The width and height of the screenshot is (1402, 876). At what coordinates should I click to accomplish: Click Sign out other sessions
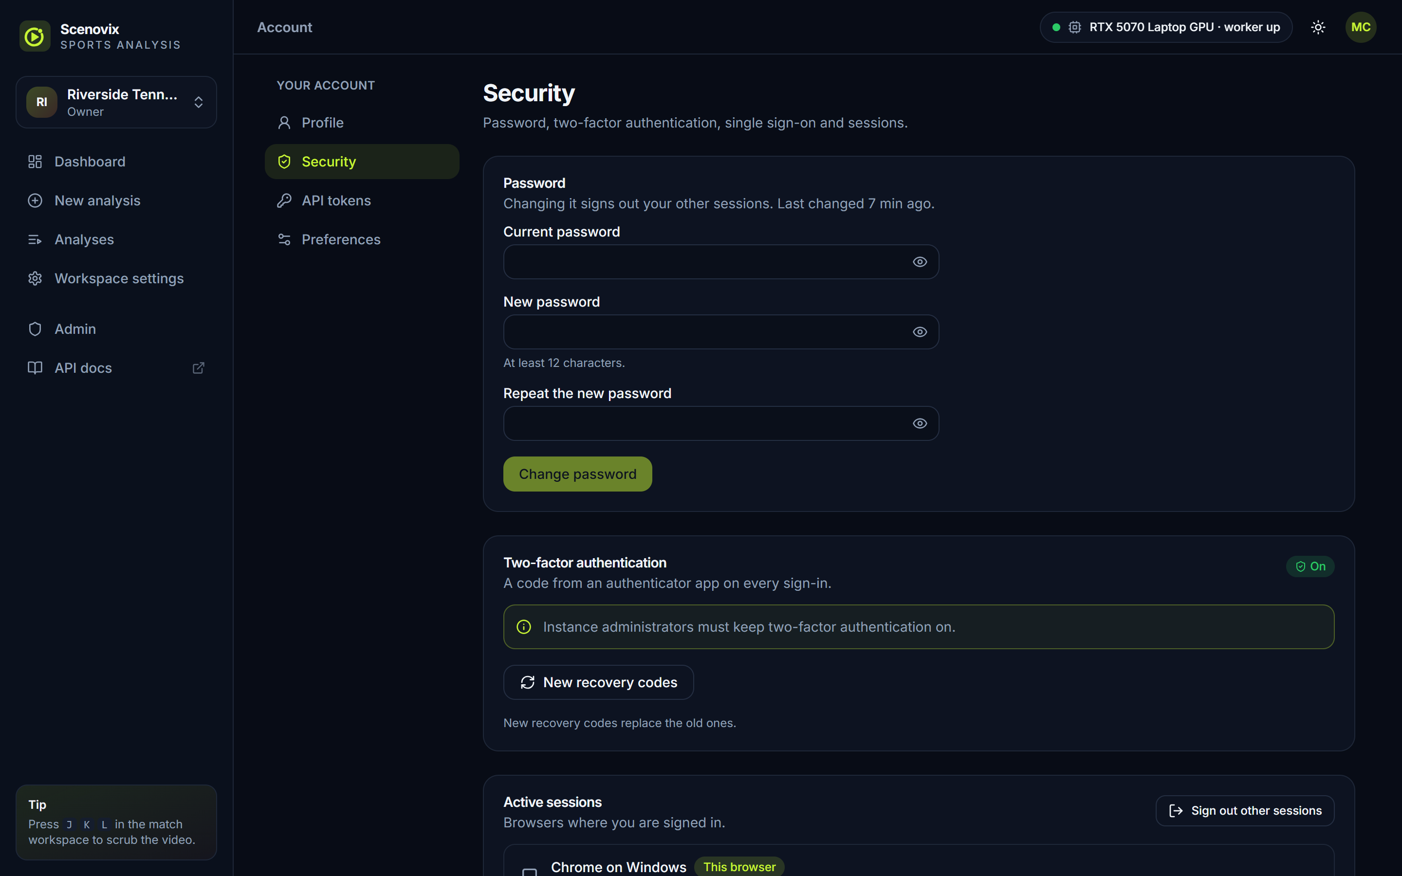1245,810
